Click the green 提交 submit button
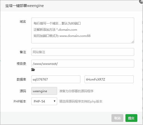 tap(131, 118)
